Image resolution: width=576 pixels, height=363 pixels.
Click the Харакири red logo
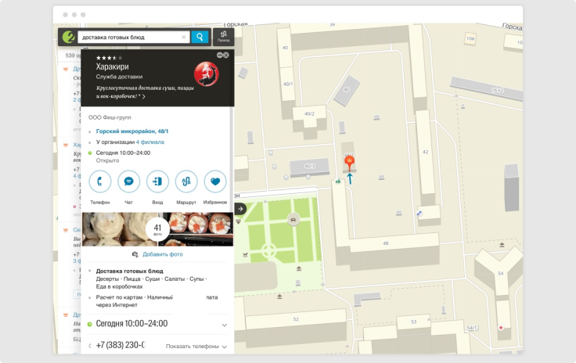(207, 74)
